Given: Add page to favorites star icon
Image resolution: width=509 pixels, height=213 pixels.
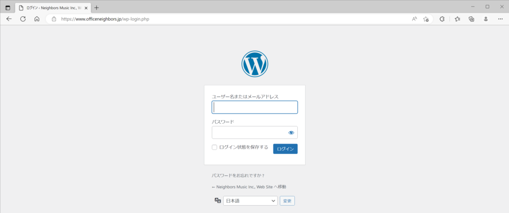Looking at the screenshot, I should [x=426, y=19].
